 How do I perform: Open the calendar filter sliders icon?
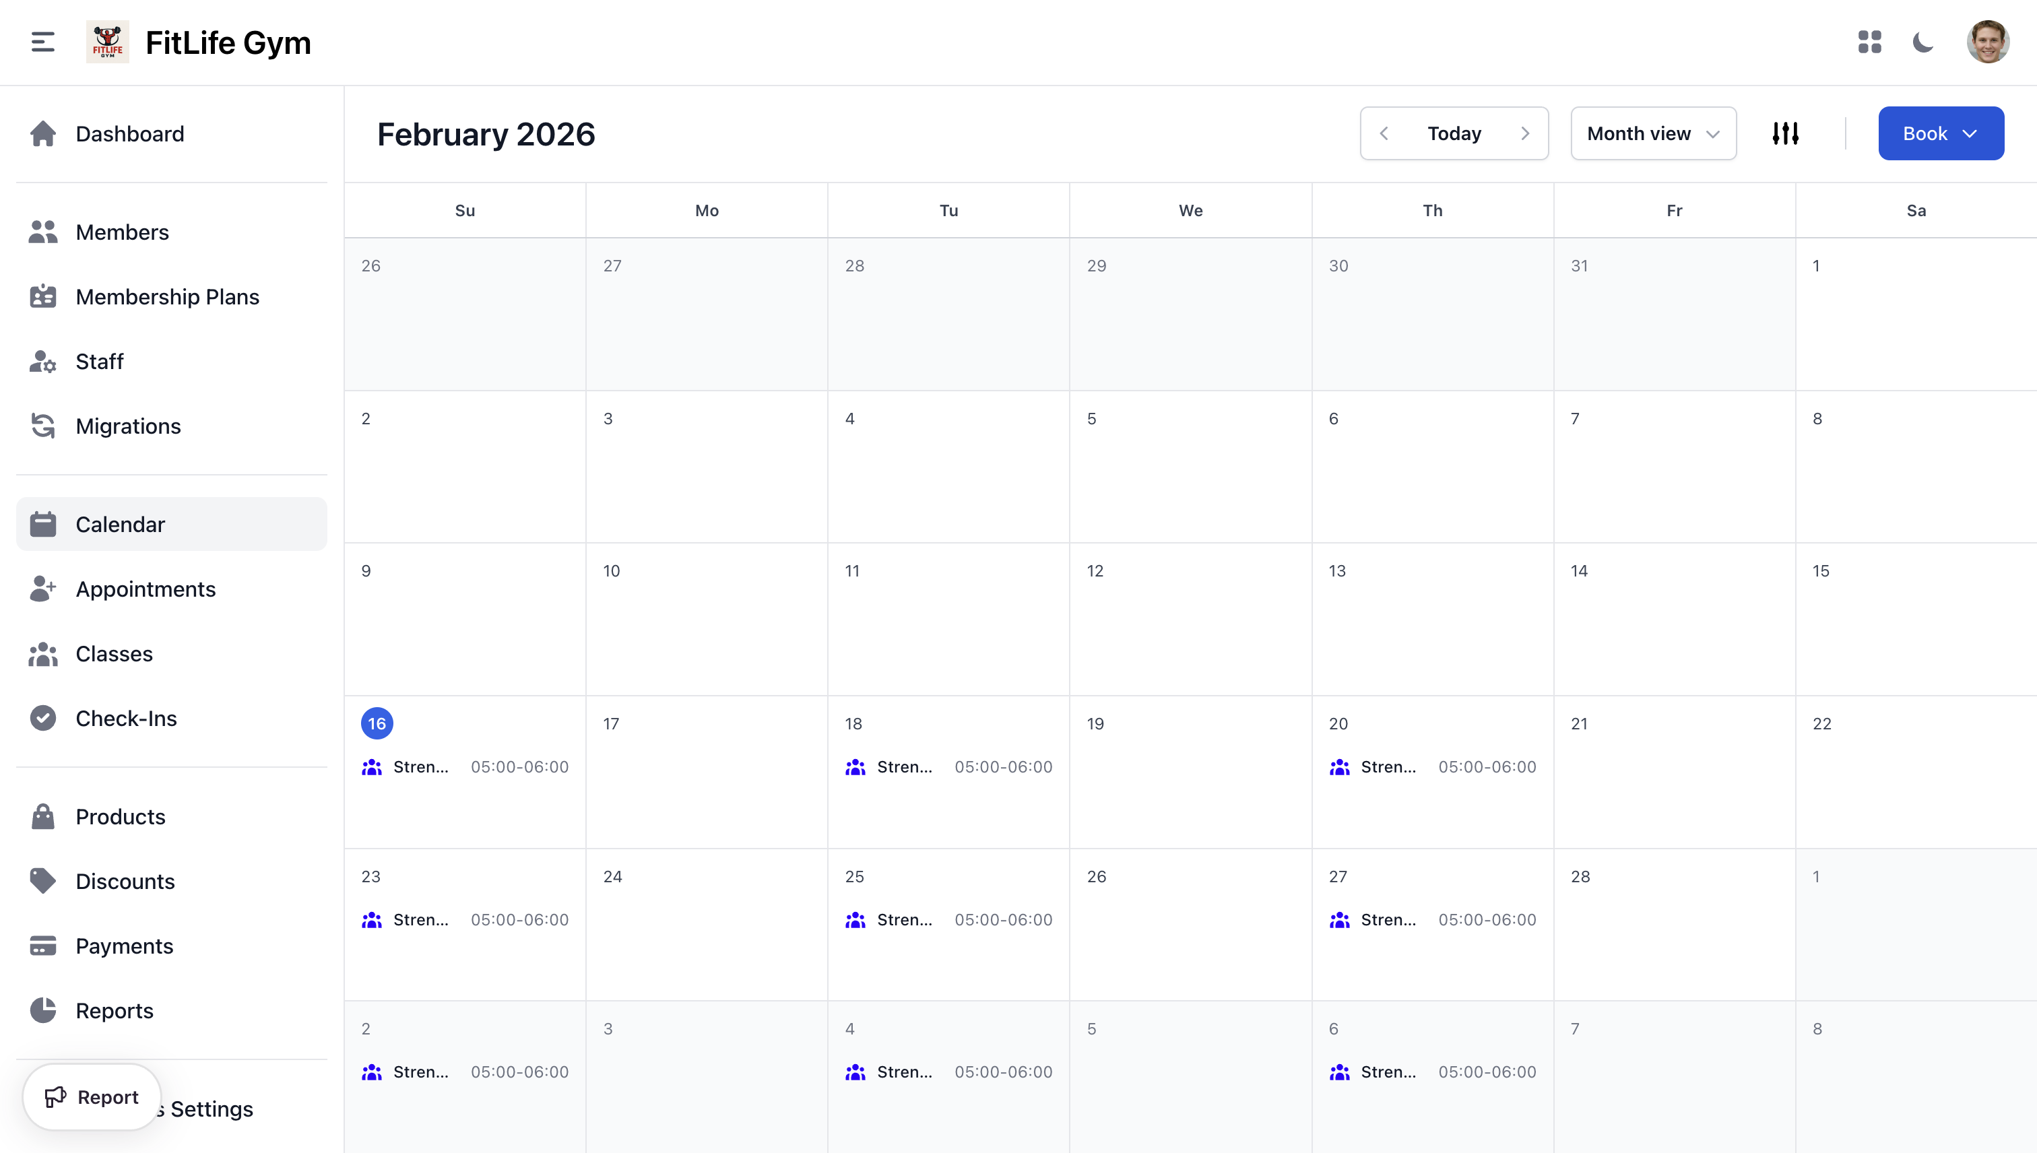1786,133
